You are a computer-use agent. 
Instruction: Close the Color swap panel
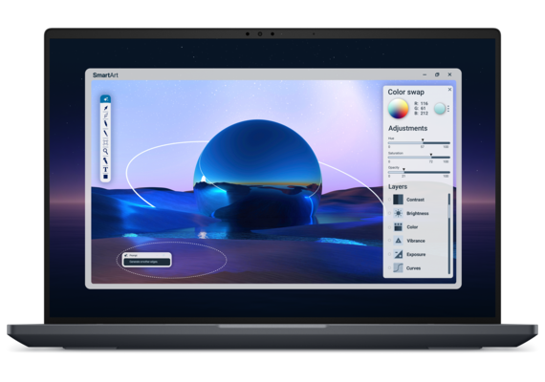click(x=449, y=90)
